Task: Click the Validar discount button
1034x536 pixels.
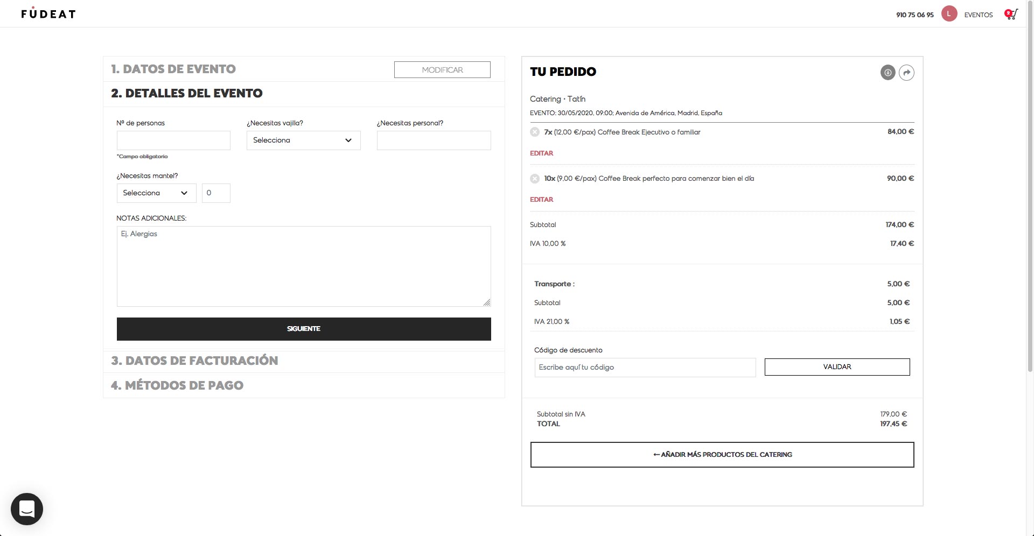Action: point(837,367)
